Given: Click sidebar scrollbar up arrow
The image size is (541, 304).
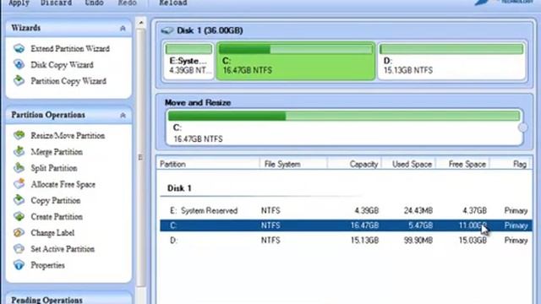Looking at the screenshot, I should pyautogui.click(x=141, y=23).
